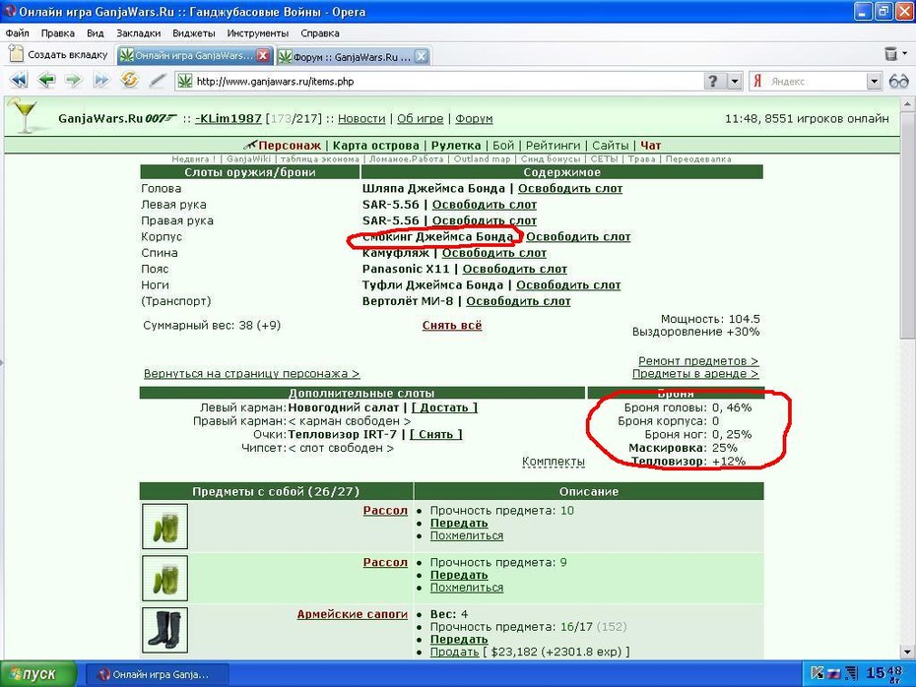This screenshot has height=687, width=916.
Task: Click Снять for Тепловизор IRT-7
Action: click(435, 434)
